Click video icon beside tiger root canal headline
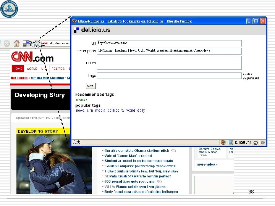Screen dimensions: 275x206 point(159,182)
